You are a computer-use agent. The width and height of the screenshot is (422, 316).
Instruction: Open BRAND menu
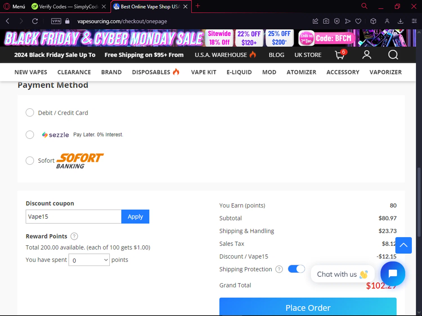coord(111,72)
